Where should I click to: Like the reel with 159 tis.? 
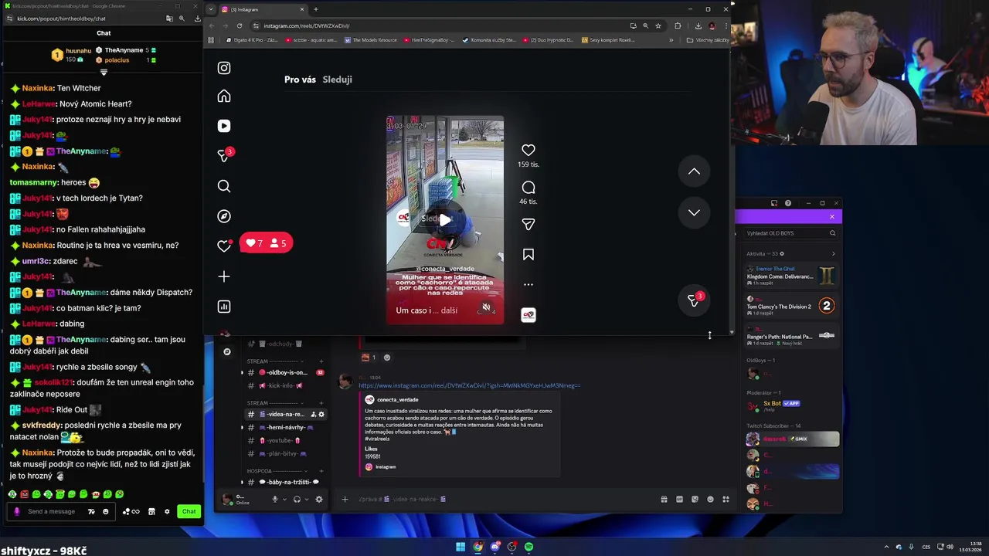(528, 150)
